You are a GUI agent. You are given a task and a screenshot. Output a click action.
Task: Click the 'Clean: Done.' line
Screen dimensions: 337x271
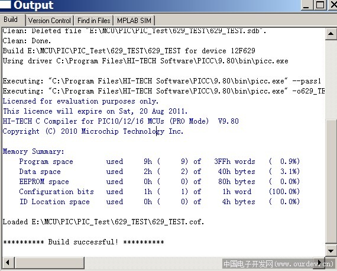click(x=27, y=41)
